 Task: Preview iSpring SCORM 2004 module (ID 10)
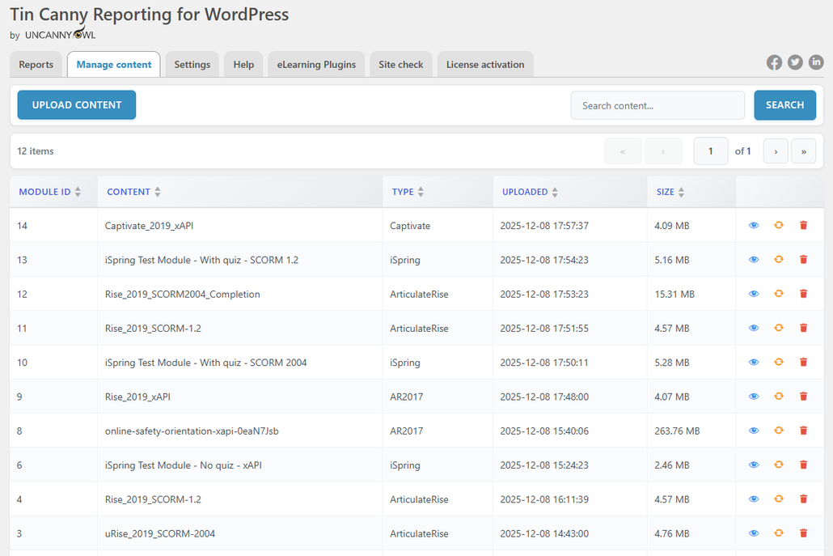tap(754, 362)
